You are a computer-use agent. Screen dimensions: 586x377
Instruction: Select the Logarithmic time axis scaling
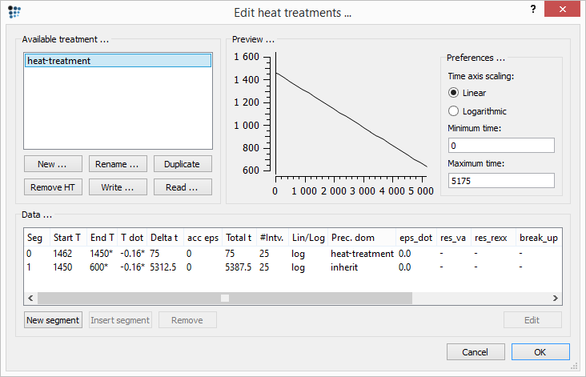point(454,111)
